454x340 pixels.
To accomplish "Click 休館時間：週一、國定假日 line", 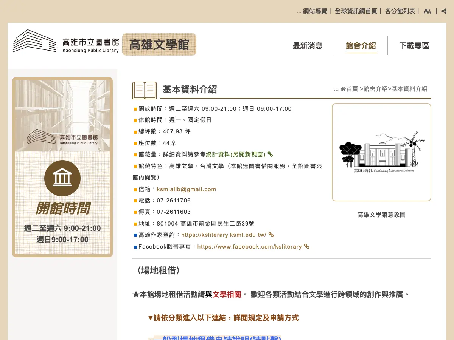I will pos(175,120).
